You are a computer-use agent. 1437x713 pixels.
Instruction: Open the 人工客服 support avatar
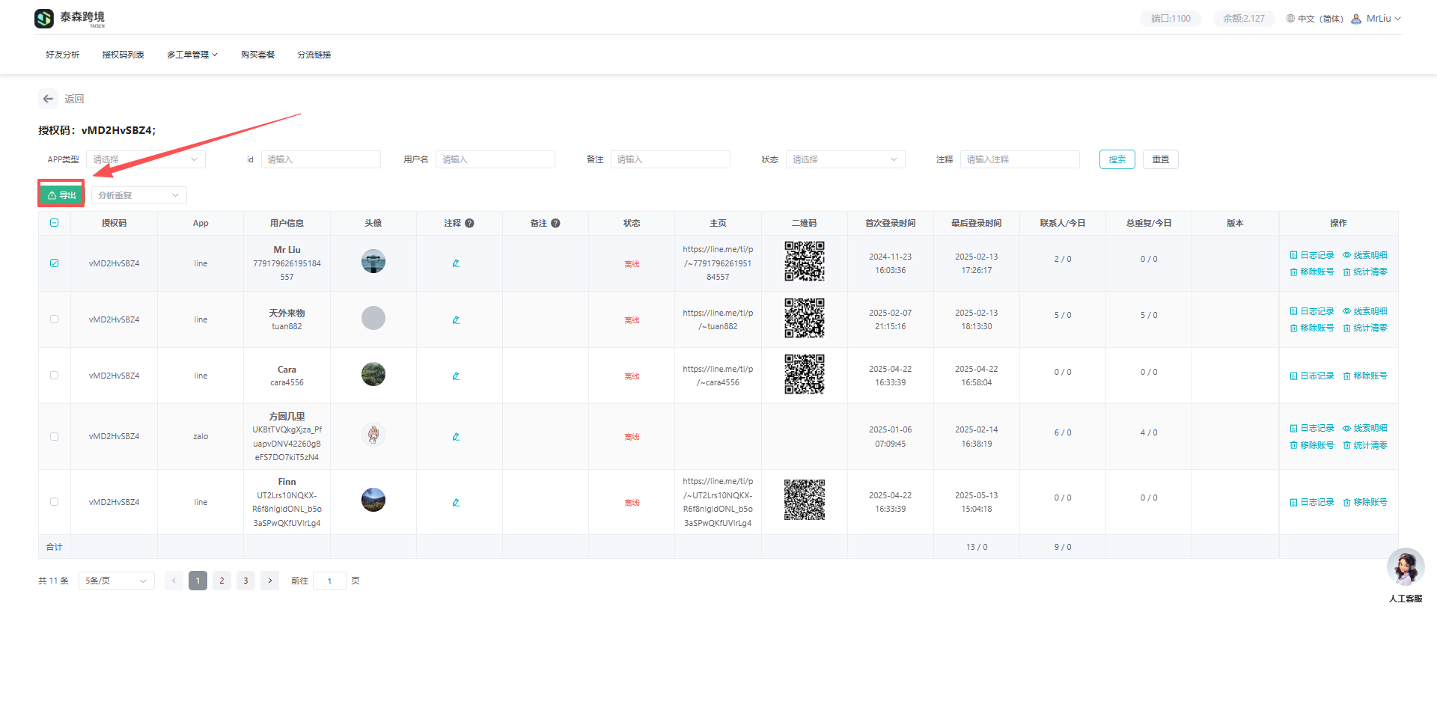pos(1405,568)
